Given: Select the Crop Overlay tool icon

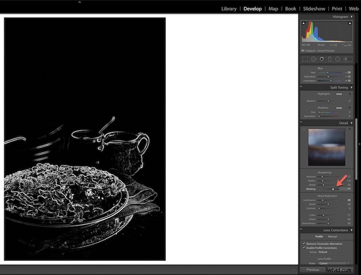Looking at the screenshot, I should click(305, 59).
